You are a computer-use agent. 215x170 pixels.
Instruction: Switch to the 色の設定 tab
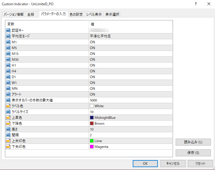point(76,14)
